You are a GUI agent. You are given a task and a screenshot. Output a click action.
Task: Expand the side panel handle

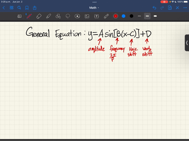click(x=187, y=43)
